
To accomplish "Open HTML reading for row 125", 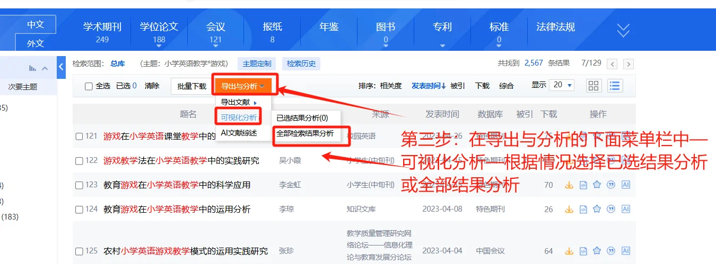I will tap(583, 251).
